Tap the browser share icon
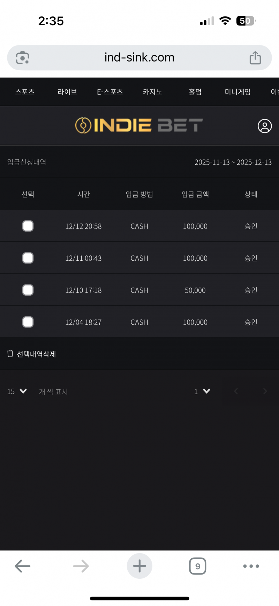The image size is (279, 606). click(x=255, y=58)
